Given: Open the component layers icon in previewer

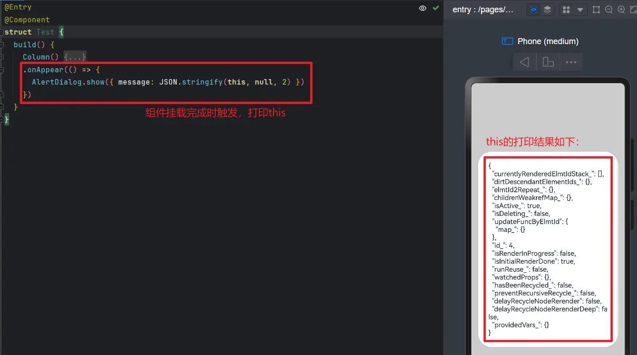Looking at the screenshot, I should [547, 10].
